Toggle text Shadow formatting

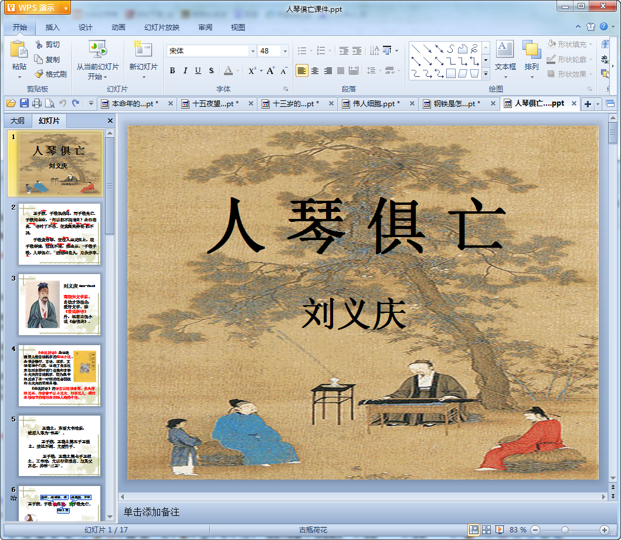[211, 71]
